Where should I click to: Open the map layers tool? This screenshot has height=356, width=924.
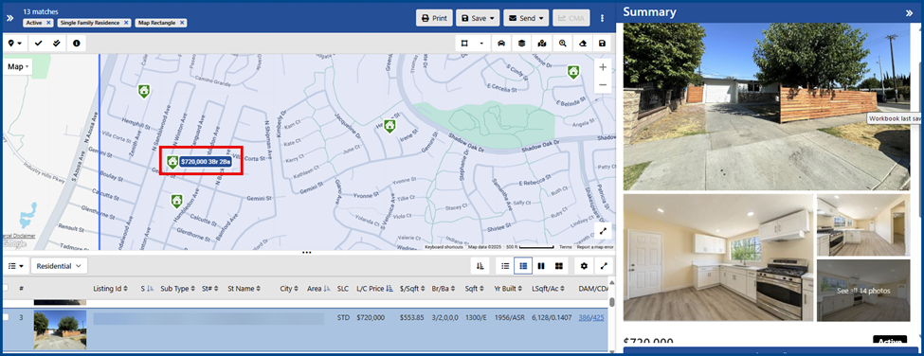(x=521, y=43)
